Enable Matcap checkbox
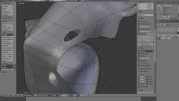This screenshot has height=101, width=179. point(139,56)
